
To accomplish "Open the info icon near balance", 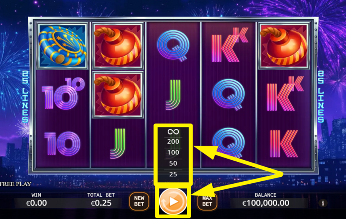I will 323,203.
